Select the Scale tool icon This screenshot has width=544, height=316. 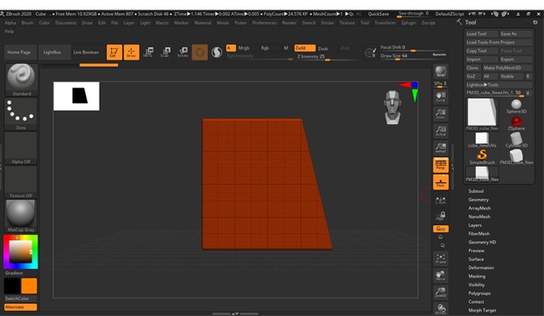pyautogui.click(x=166, y=52)
